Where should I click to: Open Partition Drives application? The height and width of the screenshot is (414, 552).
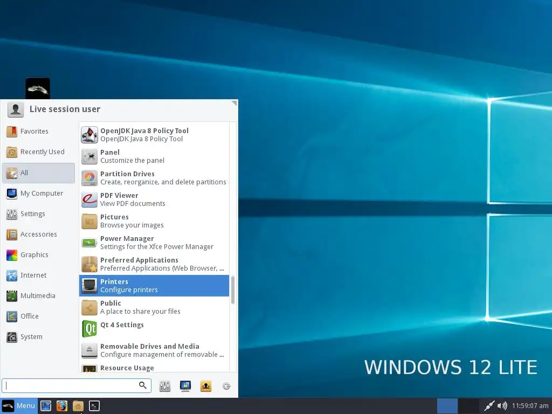(154, 178)
